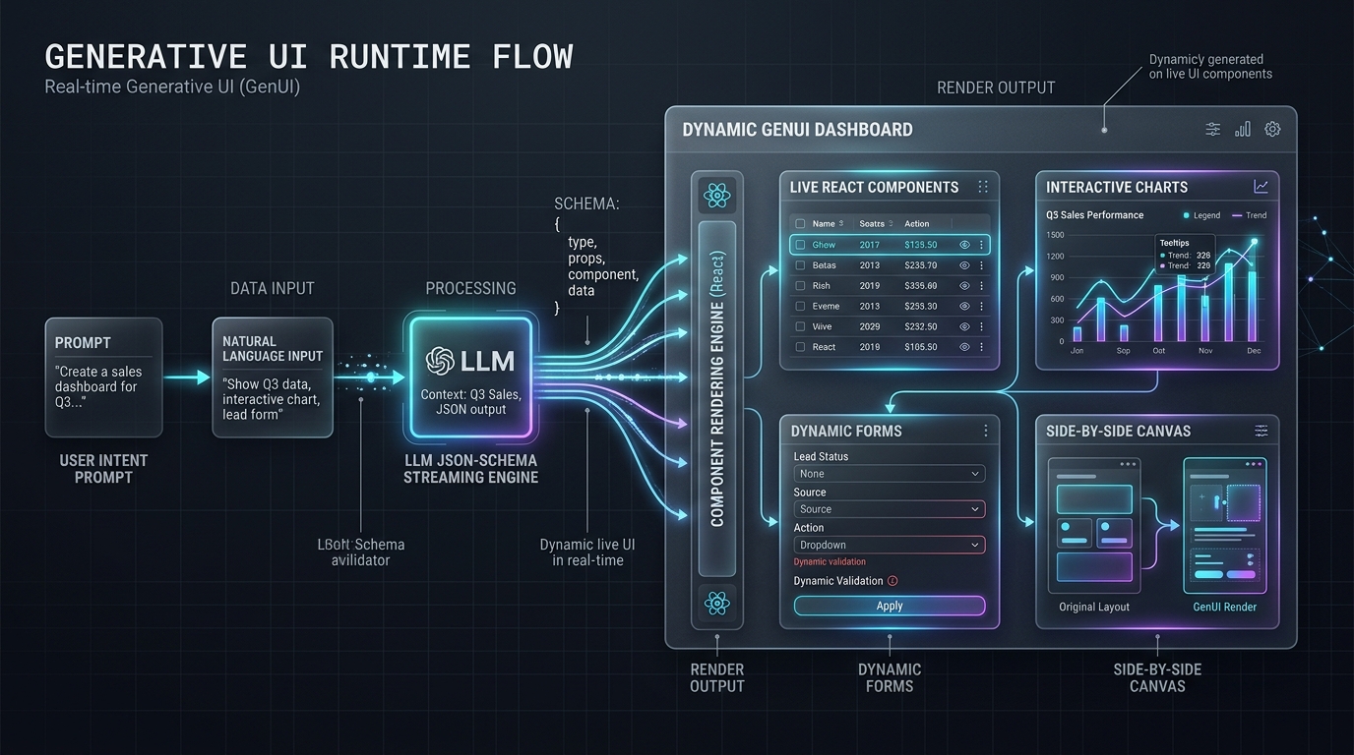Select the Original Layout preview thumbnail

(1094, 526)
